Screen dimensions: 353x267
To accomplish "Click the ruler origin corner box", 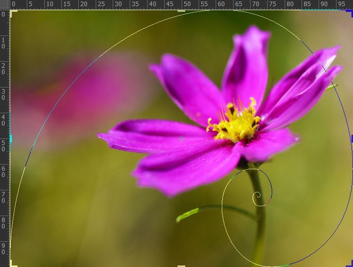I will (x=5, y=5).
